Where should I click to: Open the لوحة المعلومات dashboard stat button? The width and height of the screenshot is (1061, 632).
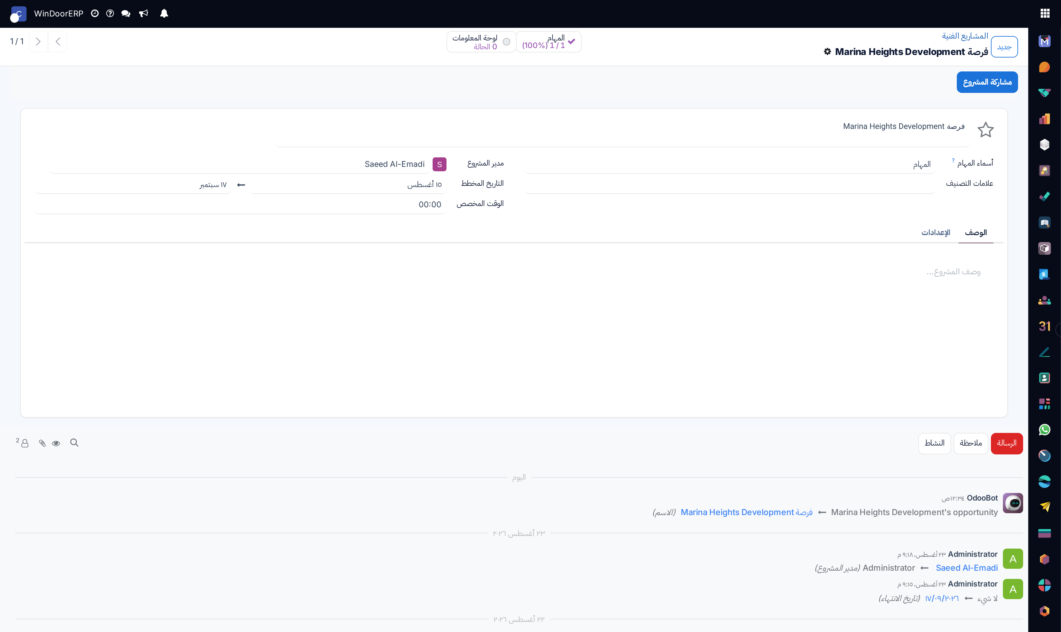click(x=481, y=42)
